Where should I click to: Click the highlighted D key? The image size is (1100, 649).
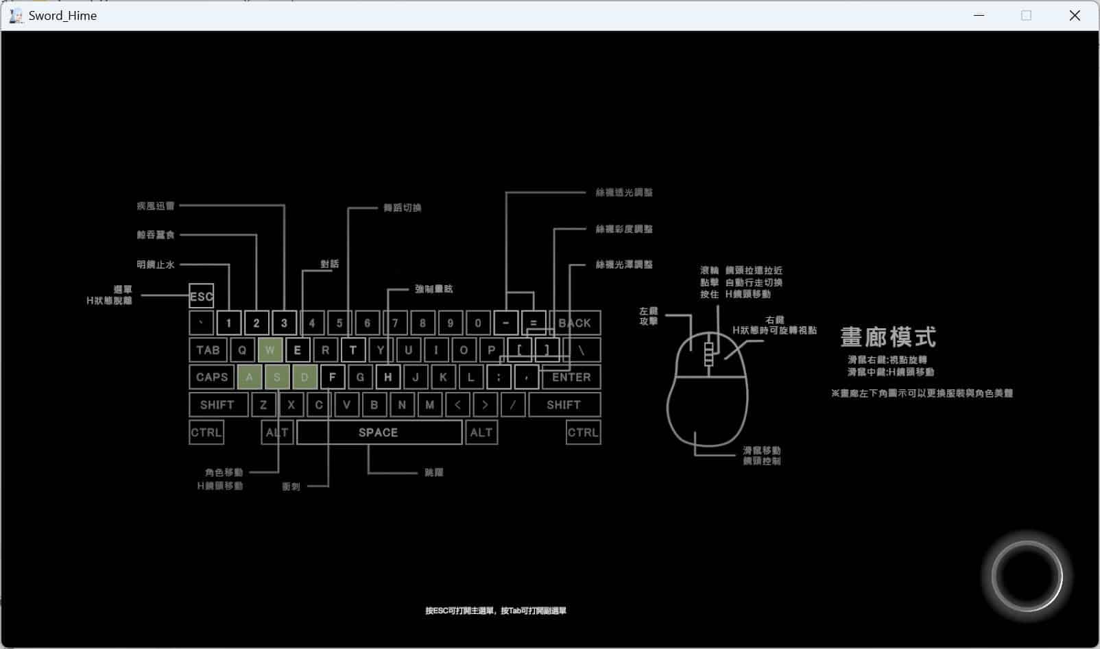coord(304,377)
